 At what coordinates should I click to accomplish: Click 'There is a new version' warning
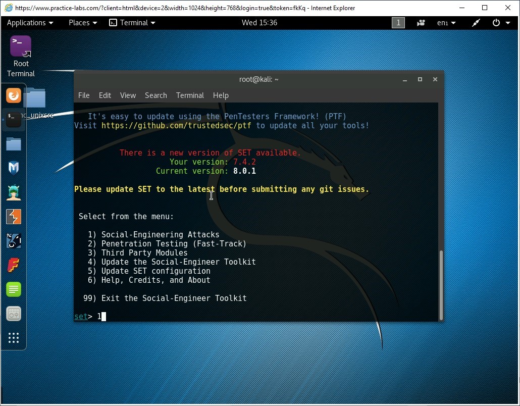(210, 153)
